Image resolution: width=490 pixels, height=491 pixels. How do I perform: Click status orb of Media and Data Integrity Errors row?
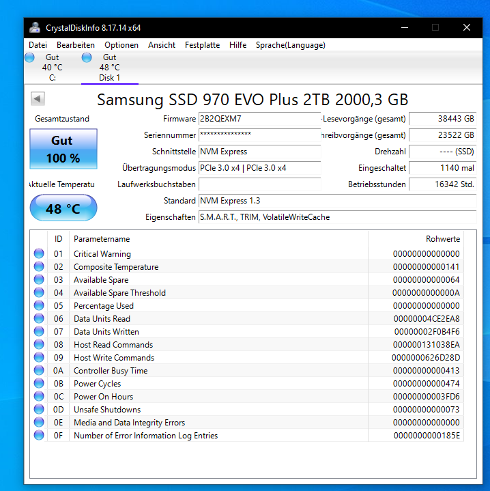(x=39, y=423)
